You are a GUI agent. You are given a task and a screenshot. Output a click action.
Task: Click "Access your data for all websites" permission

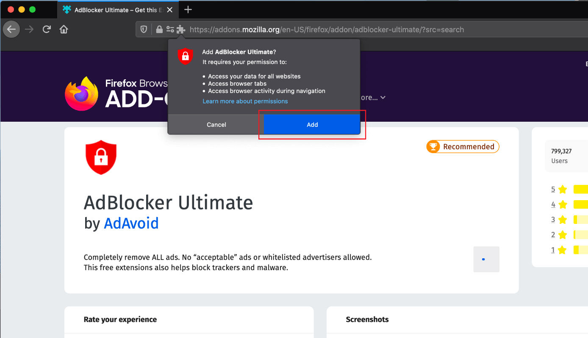point(254,76)
